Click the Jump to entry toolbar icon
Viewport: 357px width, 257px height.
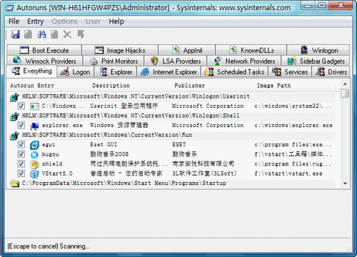pyautogui.click(x=81, y=34)
